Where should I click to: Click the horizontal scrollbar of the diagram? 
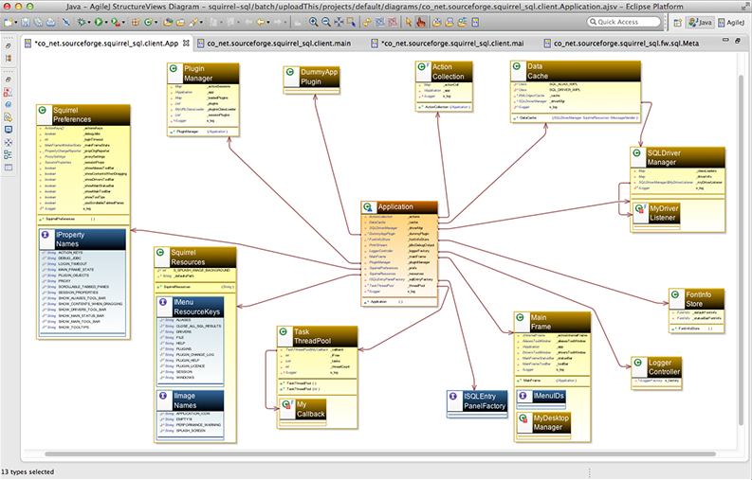tap(380, 453)
